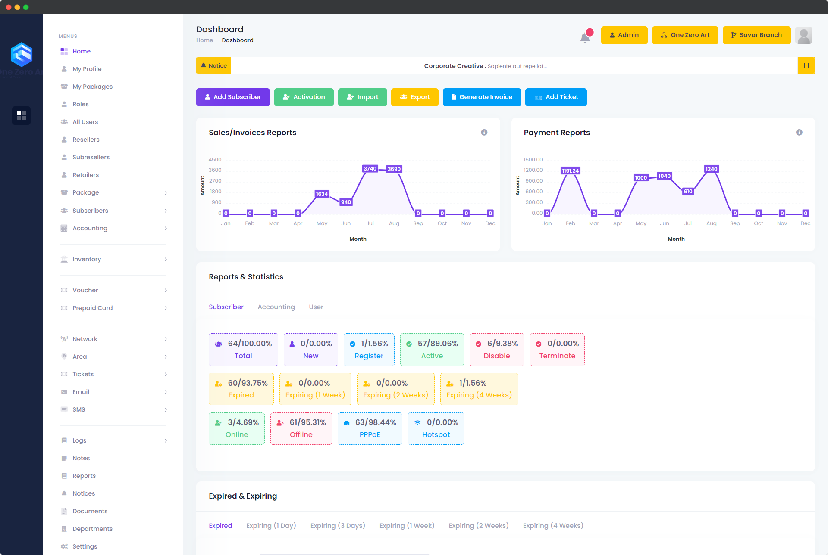Click the Admin role button
This screenshot has height=555, width=828.
click(x=624, y=35)
